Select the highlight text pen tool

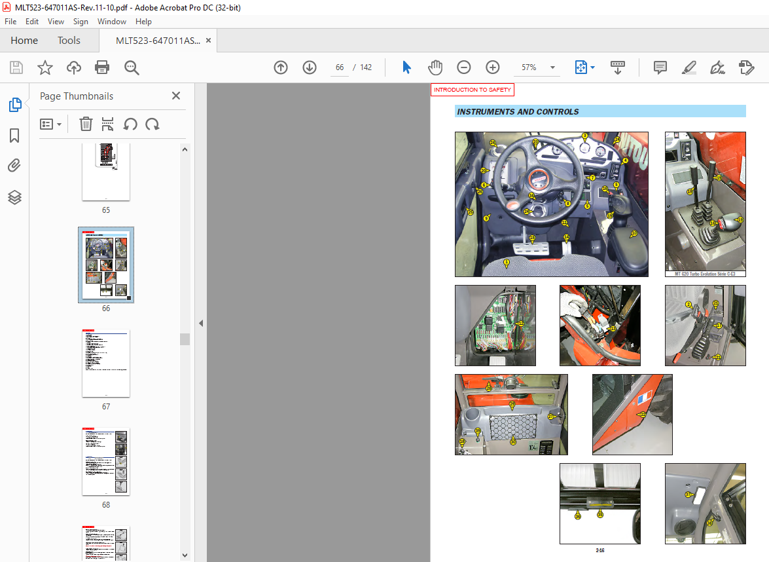click(x=689, y=67)
